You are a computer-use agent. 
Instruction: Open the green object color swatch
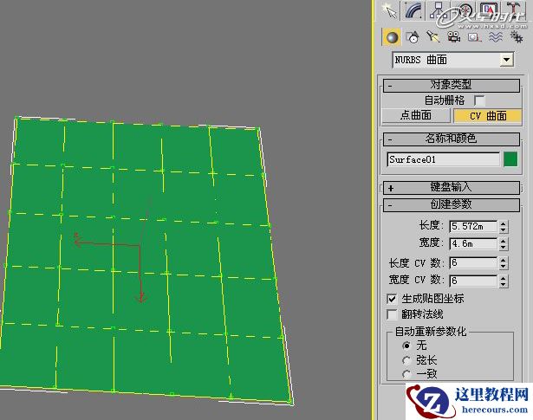point(510,159)
